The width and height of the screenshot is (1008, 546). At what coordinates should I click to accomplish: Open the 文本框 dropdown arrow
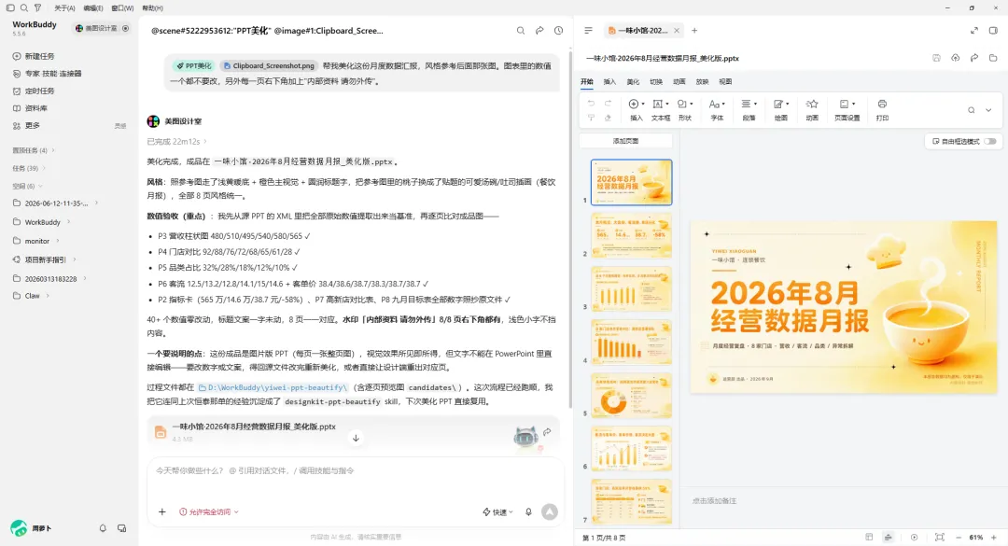coord(667,105)
